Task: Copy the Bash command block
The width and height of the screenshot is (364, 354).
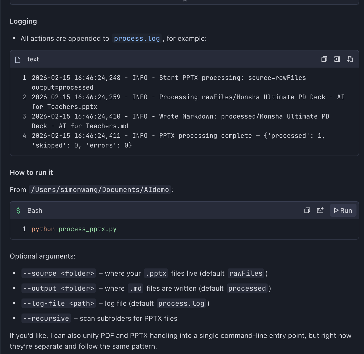Action: 307,211
